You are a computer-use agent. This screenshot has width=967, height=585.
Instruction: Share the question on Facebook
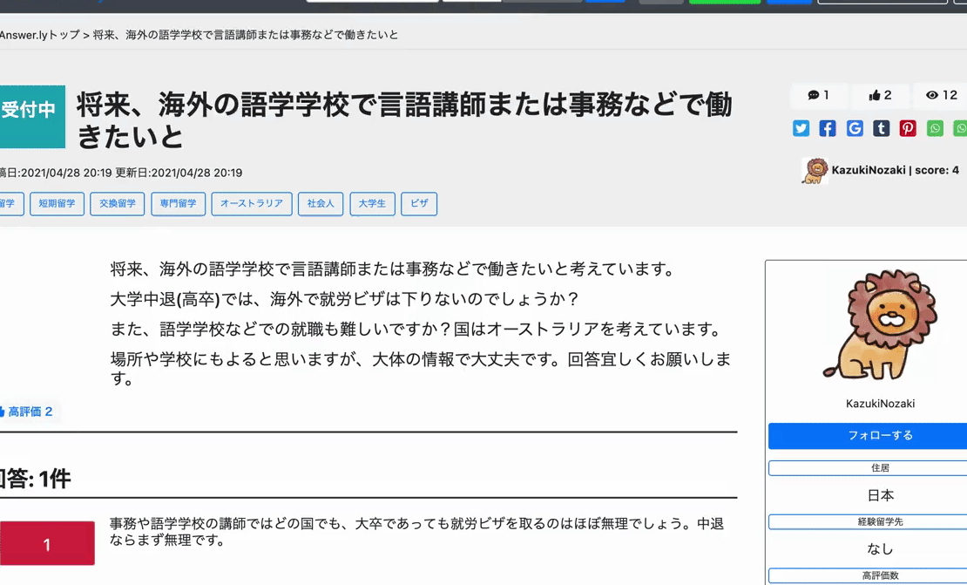pos(827,128)
